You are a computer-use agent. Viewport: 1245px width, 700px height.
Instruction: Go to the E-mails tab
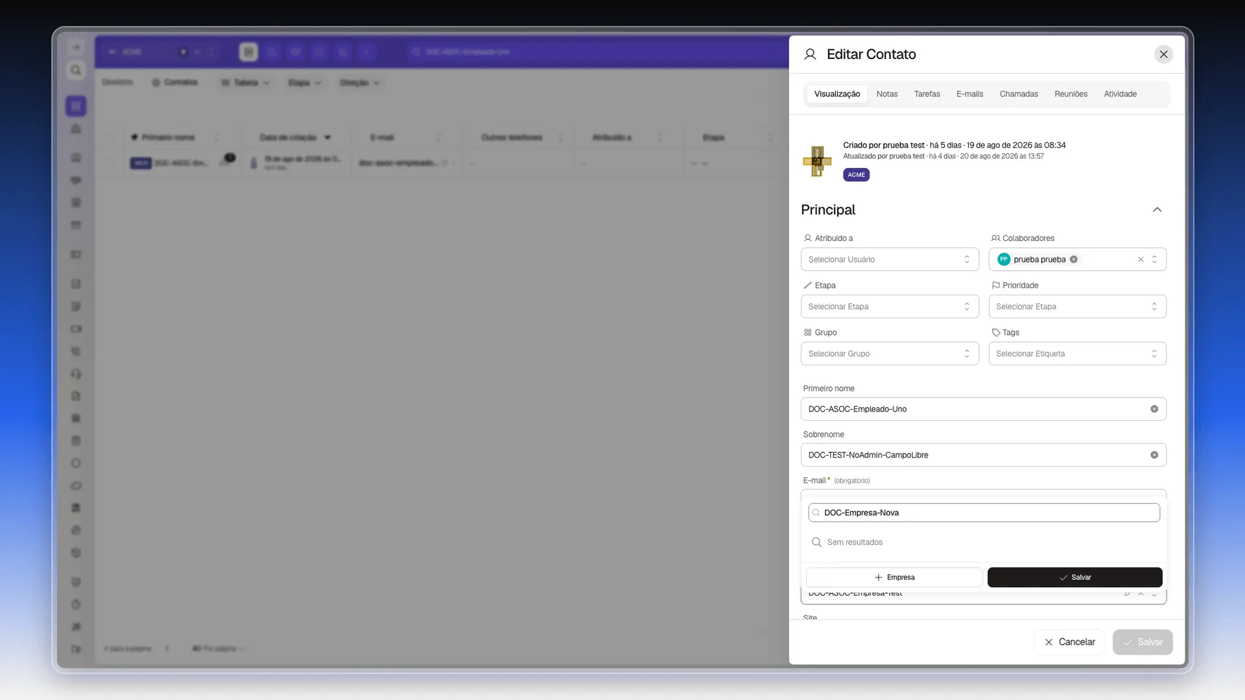coord(969,94)
